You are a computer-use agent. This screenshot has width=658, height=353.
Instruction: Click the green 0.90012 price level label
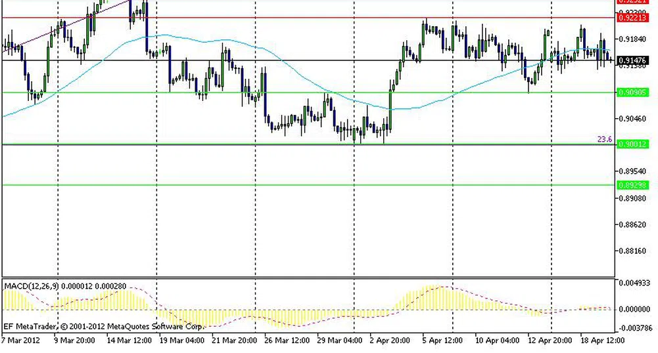pos(633,144)
